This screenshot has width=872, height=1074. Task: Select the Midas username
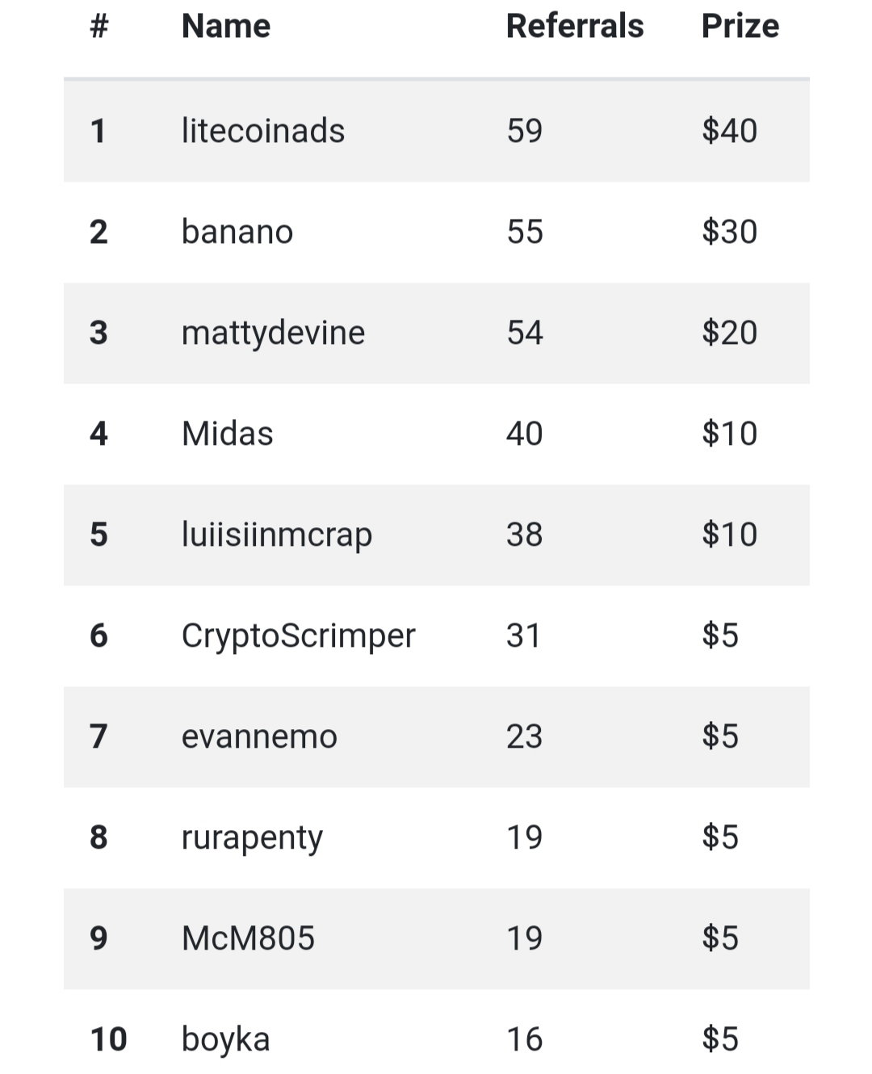[x=228, y=434]
